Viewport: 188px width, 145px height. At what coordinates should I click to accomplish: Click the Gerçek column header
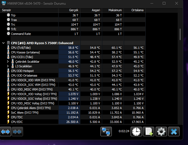point(69,10)
